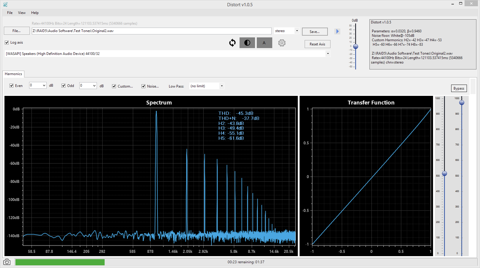Click the Bypass button
The width and height of the screenshot is (480, 268).
[x=459, y=88]
